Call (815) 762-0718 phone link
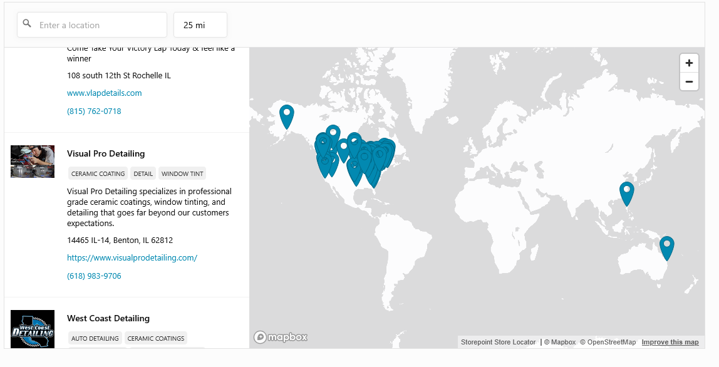Image resolution: width=719 pixels, height=367 pixels. [94, 111]
